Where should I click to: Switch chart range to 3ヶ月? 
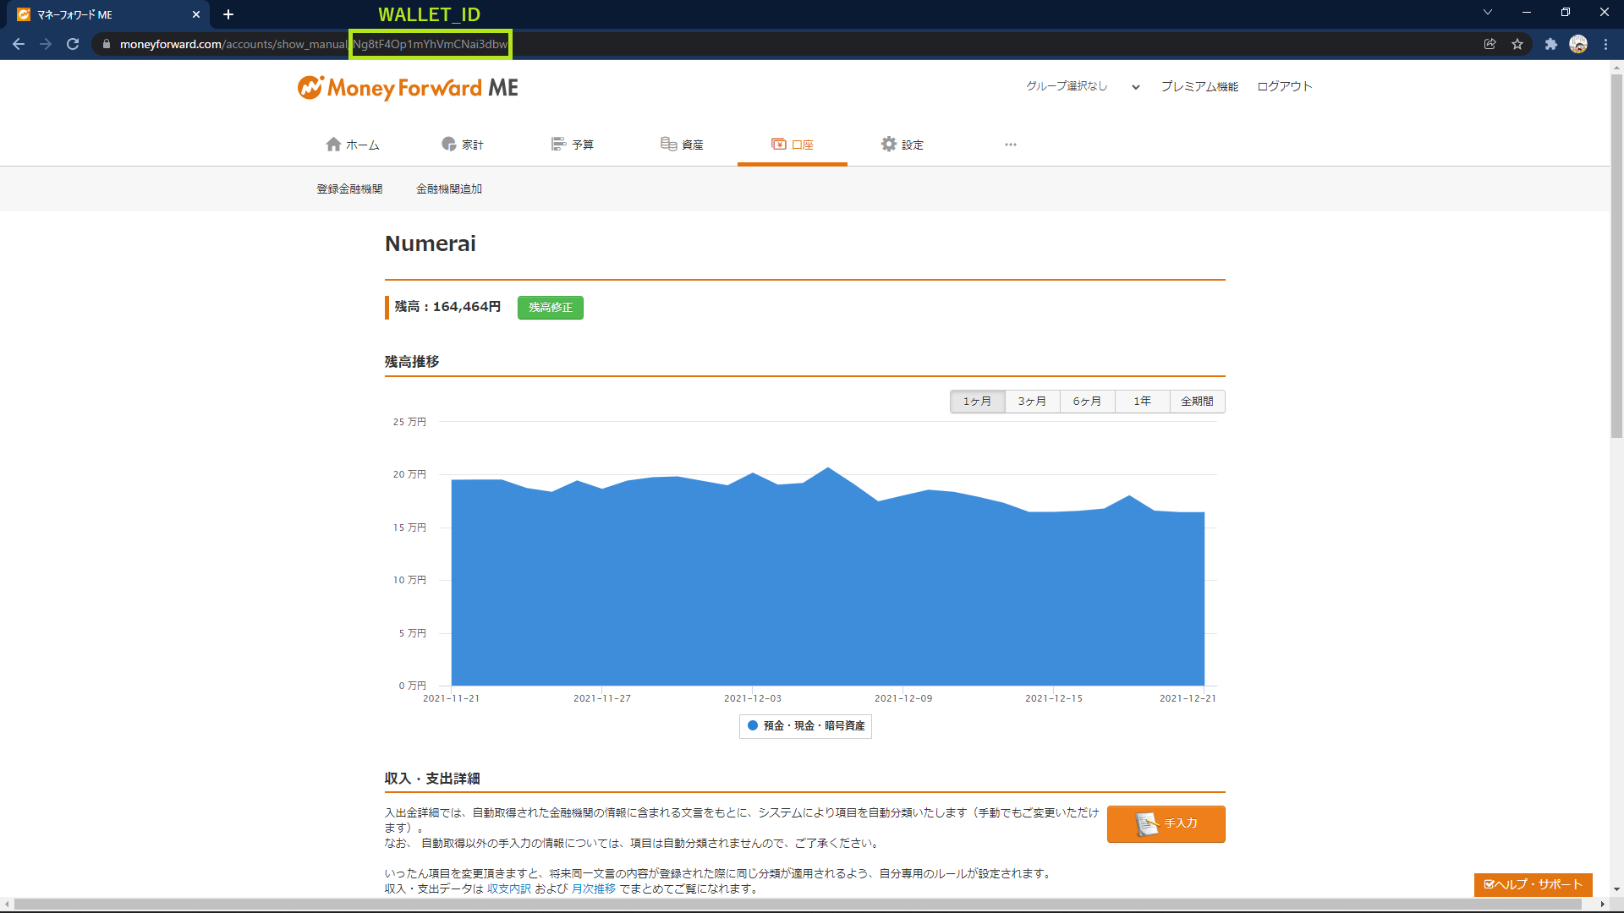[x=1032, y=401]
